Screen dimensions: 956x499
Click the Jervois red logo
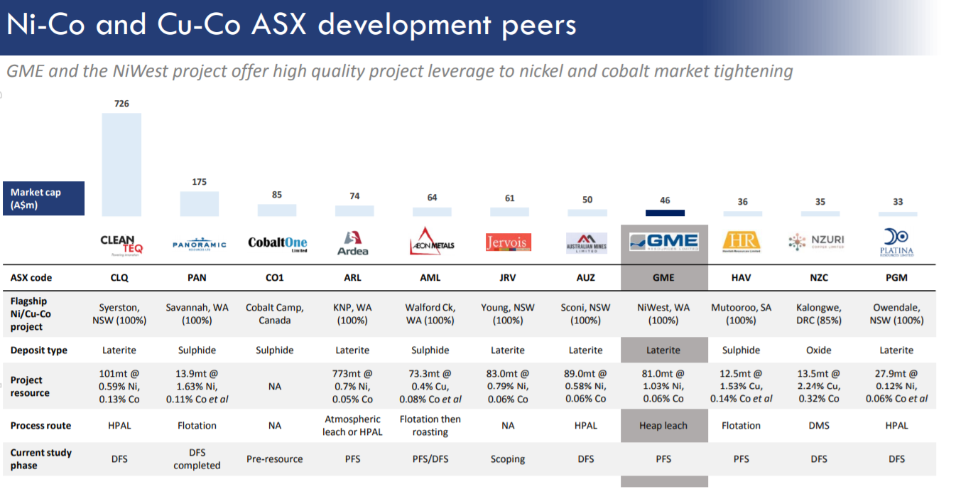click(508, 242)
